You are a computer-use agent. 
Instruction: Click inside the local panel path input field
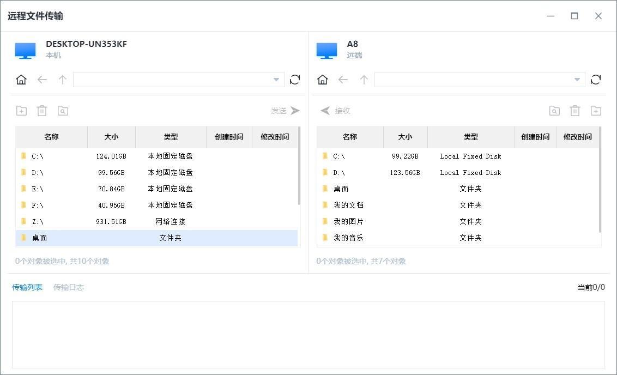pos(164,79)
